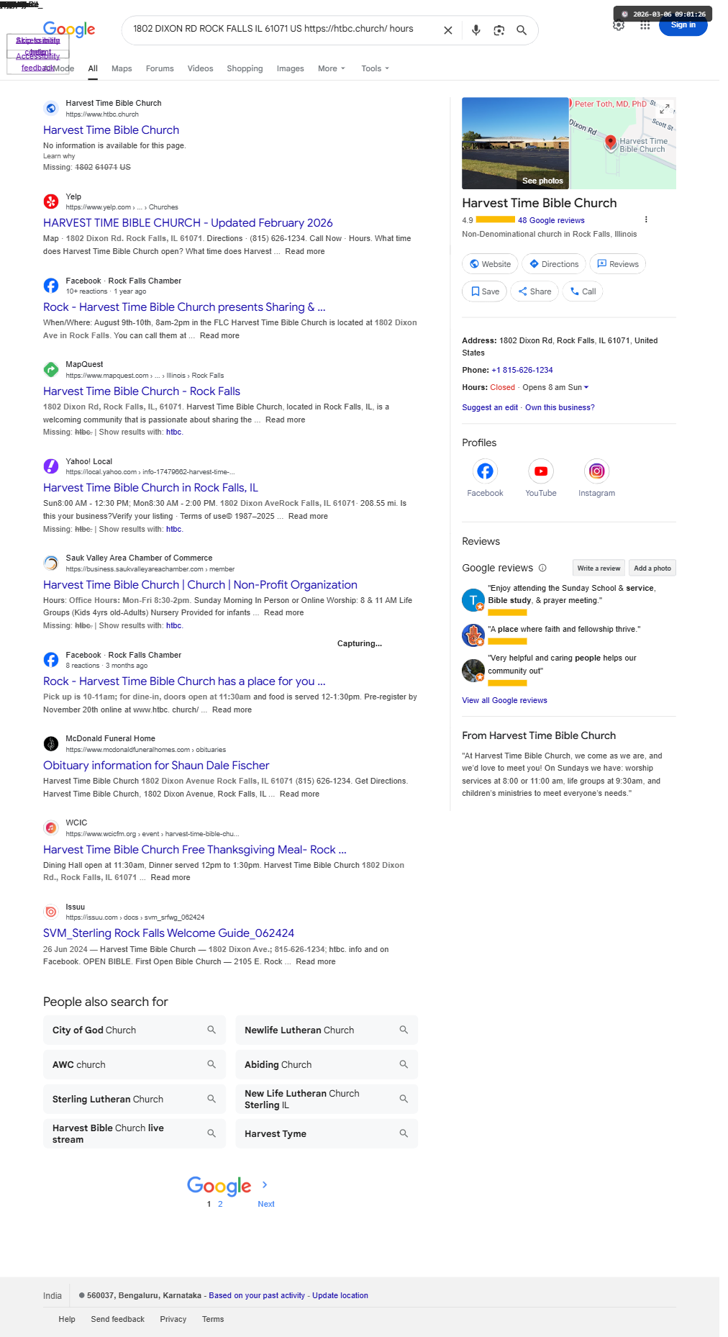Click the McDonald Funeral Home favicon
The width and height of the screenshot is (728, 1337).
(x=51, y=743)
